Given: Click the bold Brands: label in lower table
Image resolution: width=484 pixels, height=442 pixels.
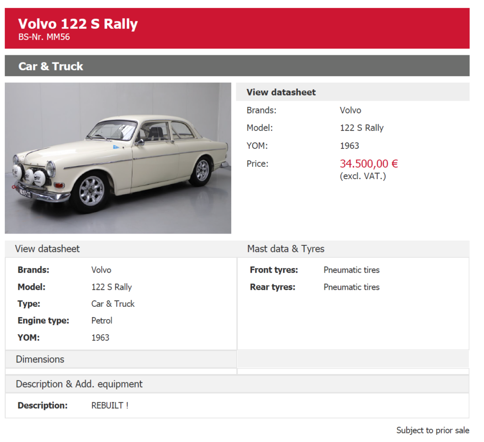Looking at the screenshot, I should [34, 270].
